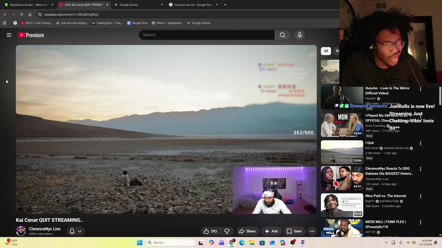Open options for ClarenceNyc Reacts To DDG
The height and width of the screenshot is (248, 442).
[421, 169]
